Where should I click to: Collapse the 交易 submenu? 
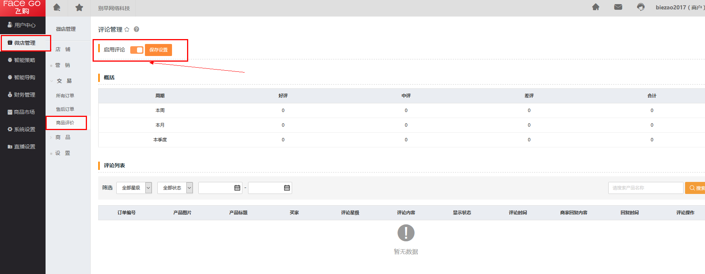tap(64, 81)
